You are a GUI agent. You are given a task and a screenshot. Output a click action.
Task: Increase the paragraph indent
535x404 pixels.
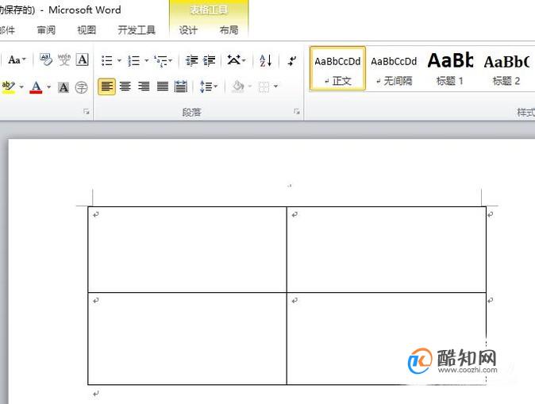pos(209,61)
